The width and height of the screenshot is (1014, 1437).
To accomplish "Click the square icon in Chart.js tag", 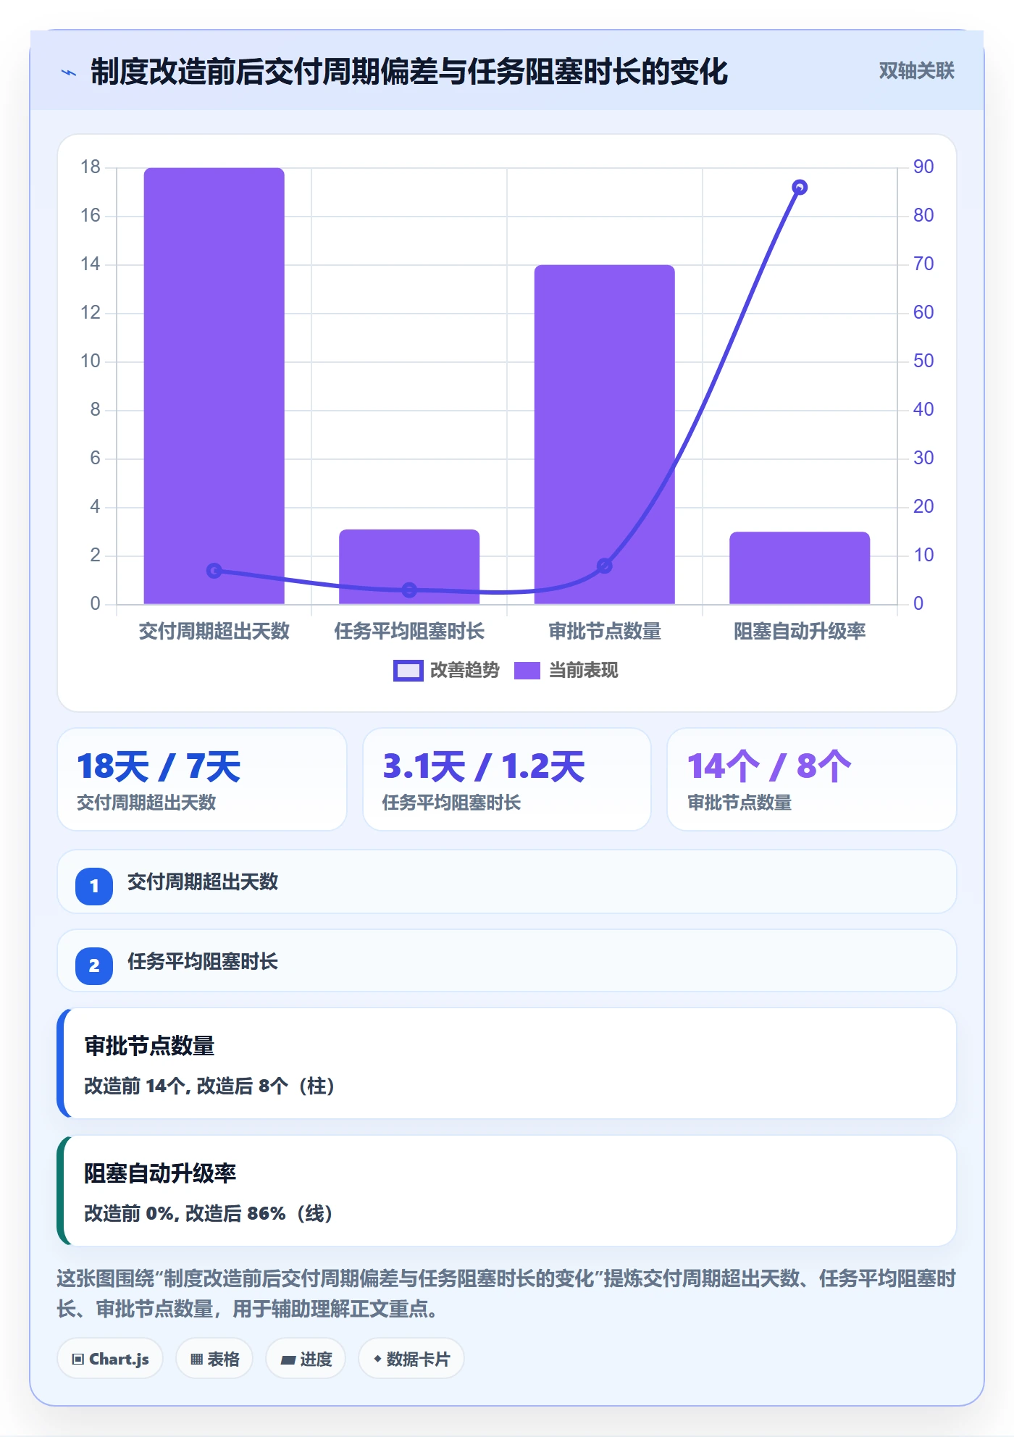I will point(78,1360).
